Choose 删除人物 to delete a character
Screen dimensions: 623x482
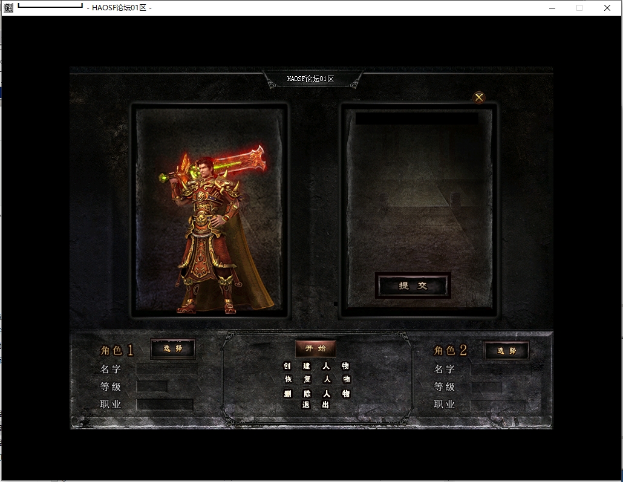[316, 394]
